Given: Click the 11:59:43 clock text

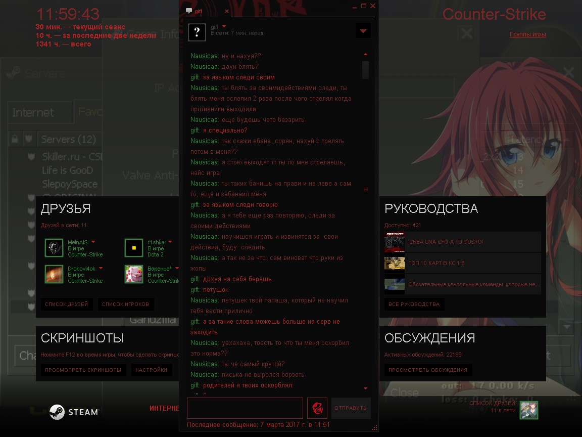Looking at the screenshot, I should tap(68, 14).
